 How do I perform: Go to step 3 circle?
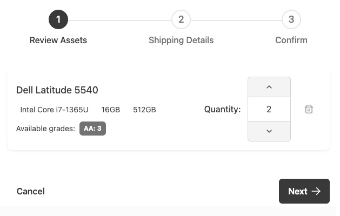pos(291,20)
